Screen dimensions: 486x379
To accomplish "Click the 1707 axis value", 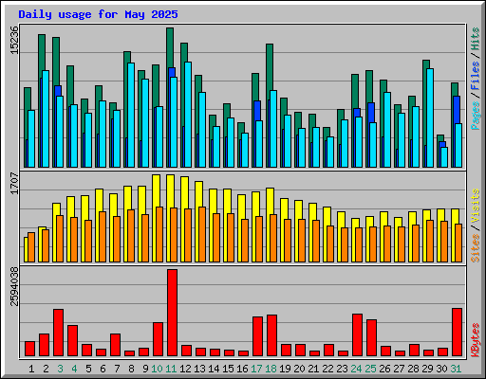I will click(x=14, y=183).
